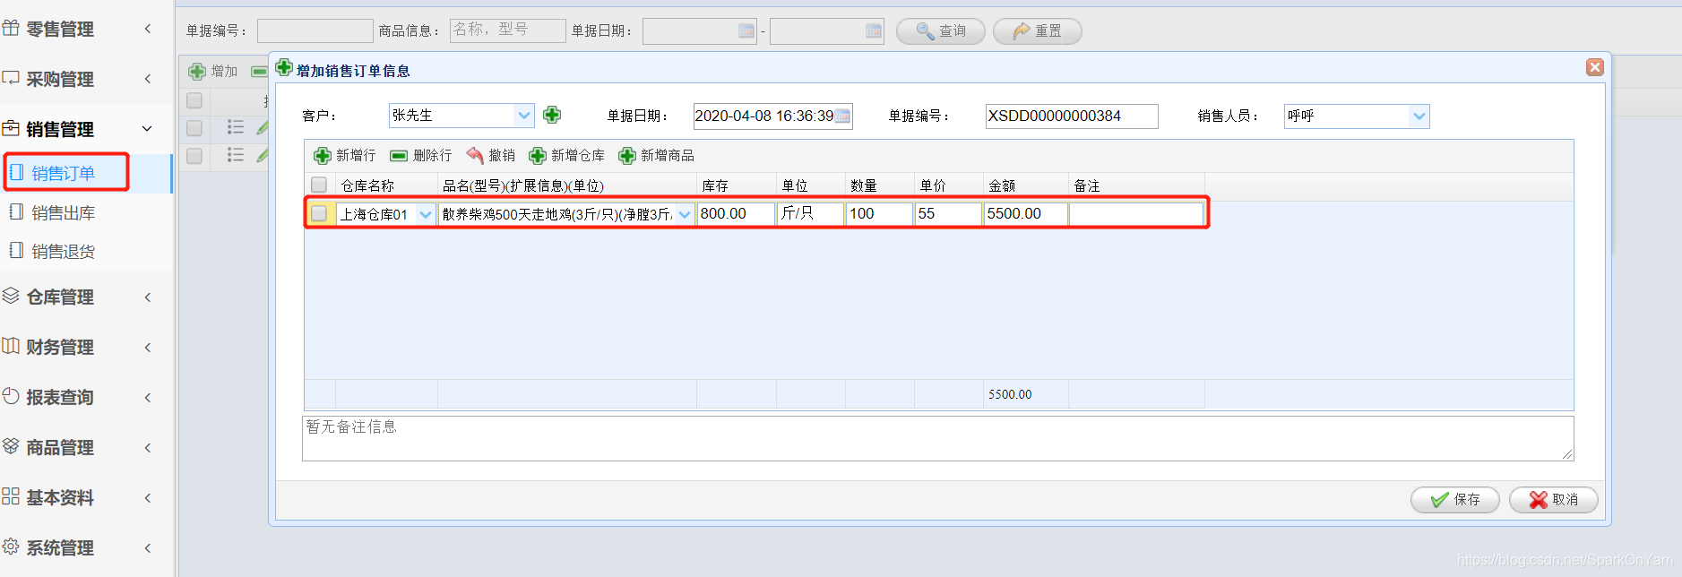
Task: Click the list icon in first background row
Action: (236, 127)
